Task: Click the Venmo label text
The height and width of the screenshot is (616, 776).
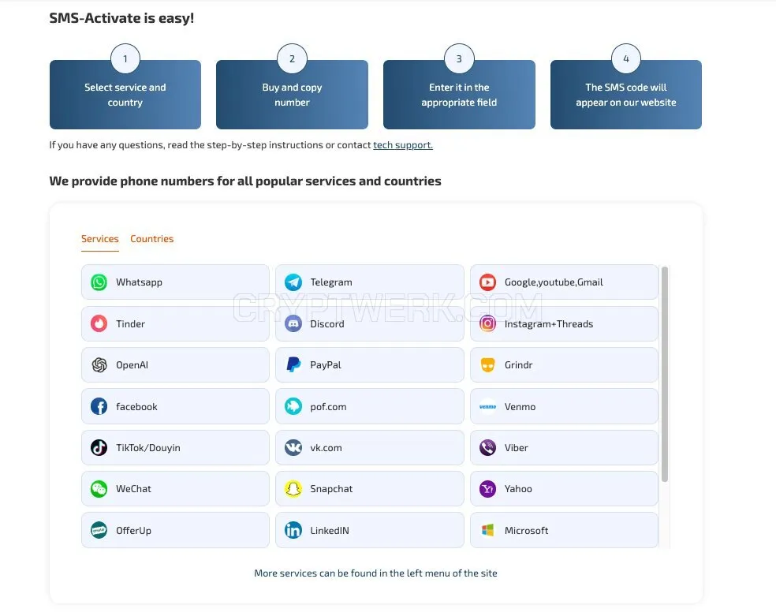Action: [520, 407]
